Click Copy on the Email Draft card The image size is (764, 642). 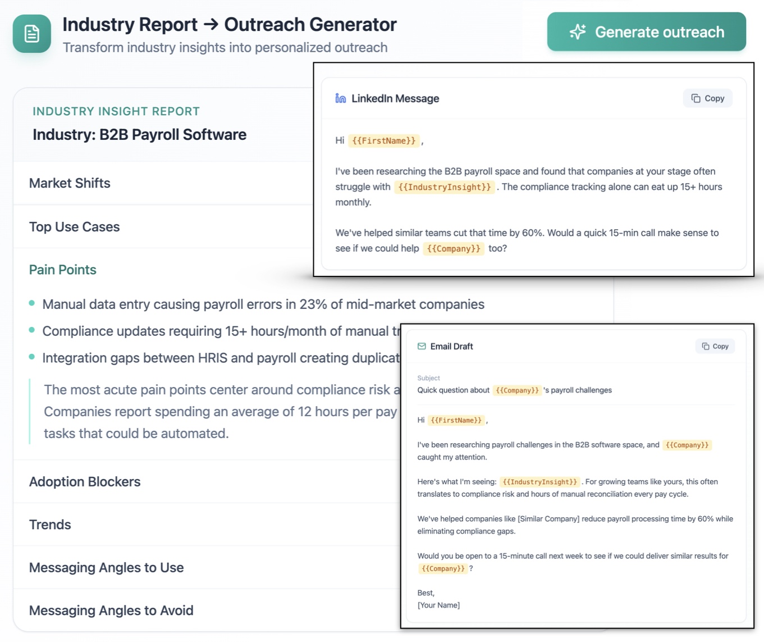(715, 346)
